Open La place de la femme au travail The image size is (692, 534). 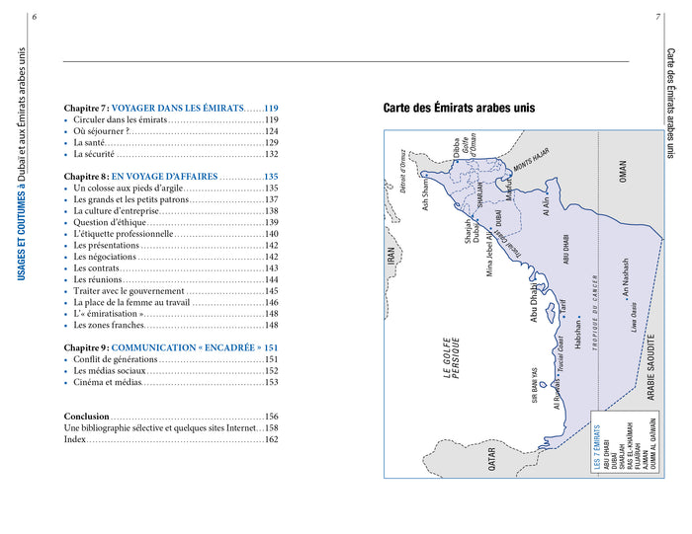[131, 302]
